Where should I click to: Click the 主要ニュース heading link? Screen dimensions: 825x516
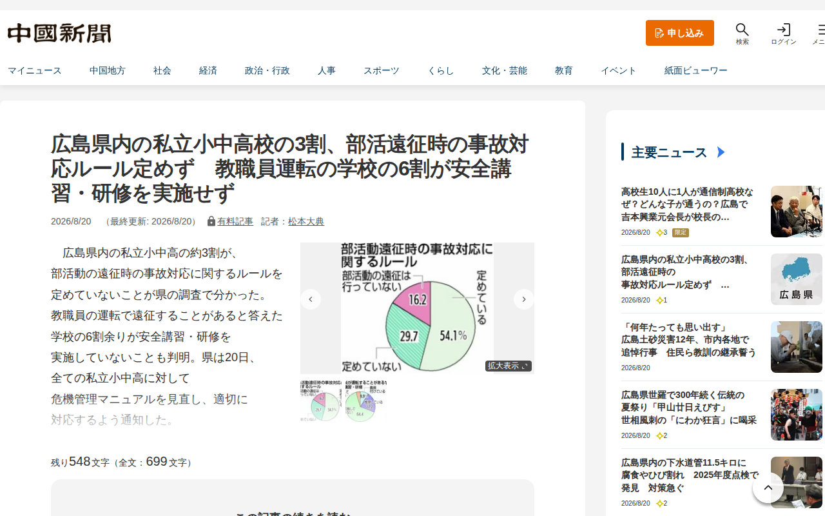[669, 152]
